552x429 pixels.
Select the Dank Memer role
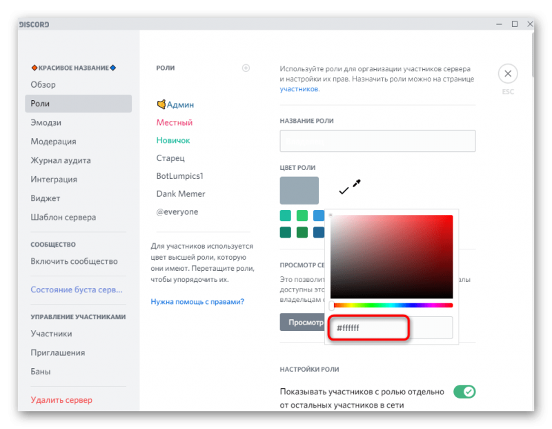pos(181,194)
